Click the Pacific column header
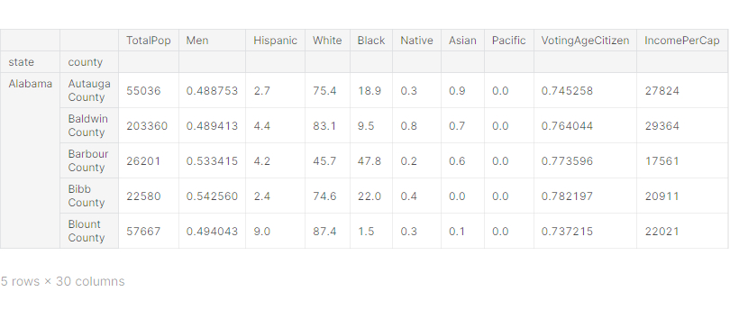Image resolution: width=730 pixels, height=328 pixels. coord(509,41)
